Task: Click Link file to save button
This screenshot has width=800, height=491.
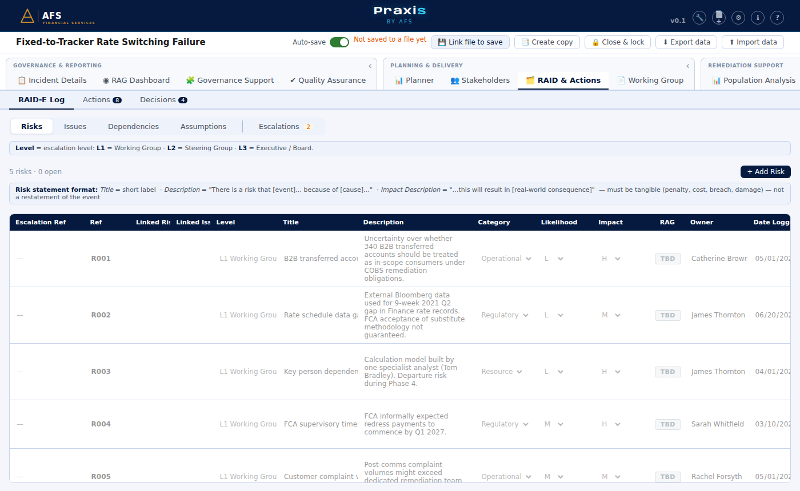Action: [x=470, y=42]
